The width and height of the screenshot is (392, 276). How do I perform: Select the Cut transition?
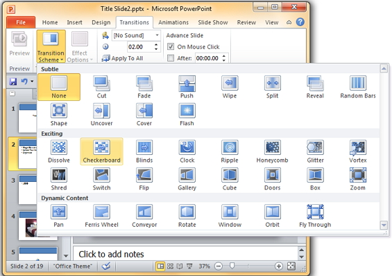point(101,87)
